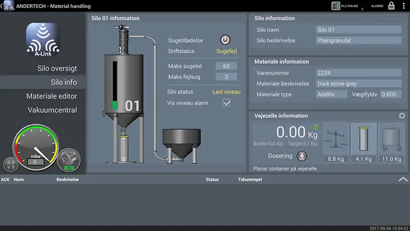Click the Silo 01 tank level bar

pyautogui.click(x=115, y=86)
